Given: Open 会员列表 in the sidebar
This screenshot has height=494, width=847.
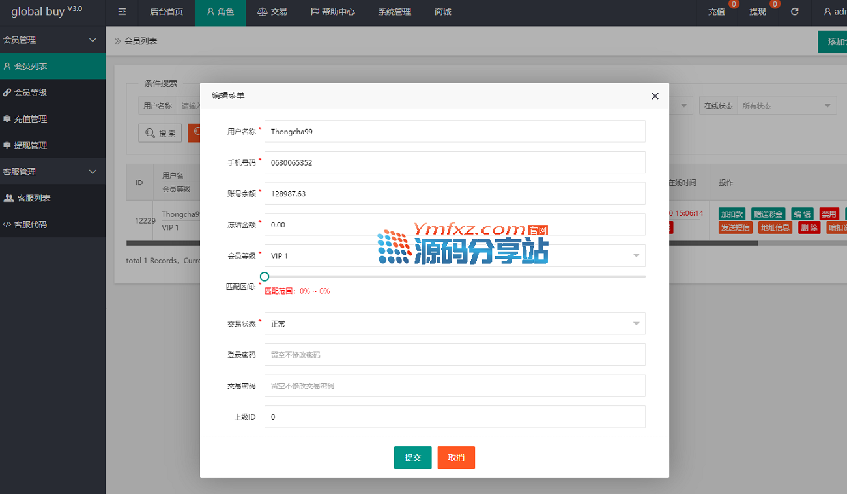Looking at the screenshot, I should 31,66.
